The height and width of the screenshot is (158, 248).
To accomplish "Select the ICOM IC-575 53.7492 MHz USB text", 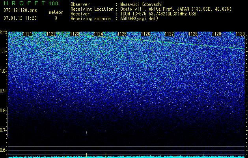I will [158, 14].
